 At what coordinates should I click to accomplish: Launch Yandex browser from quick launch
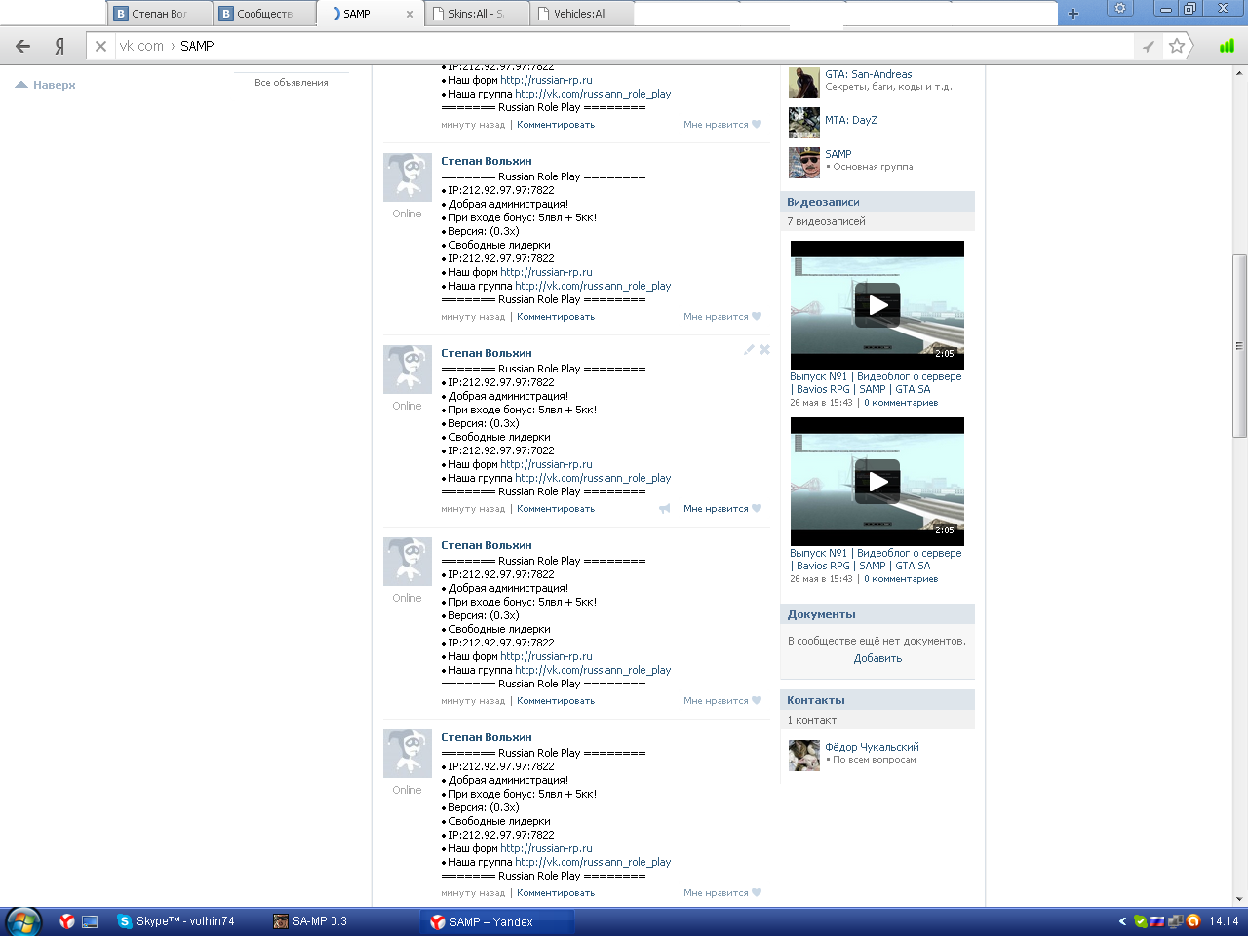tap(66, 921)
